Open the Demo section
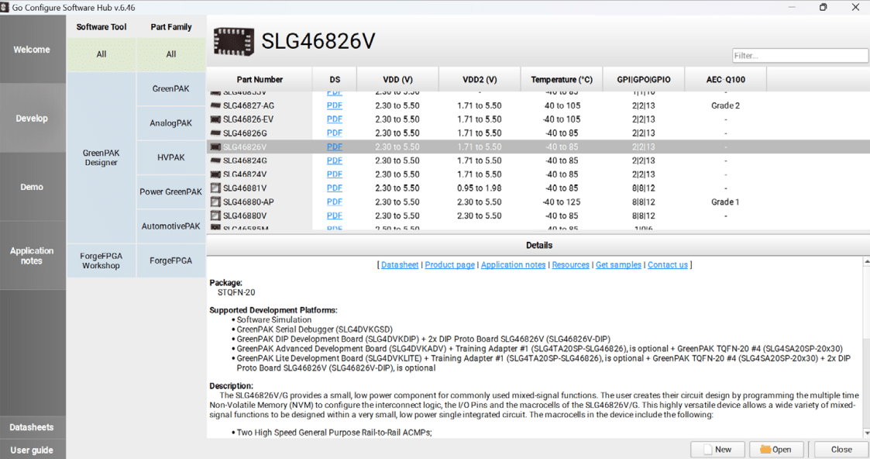The image size is (870, 459). 33,187
